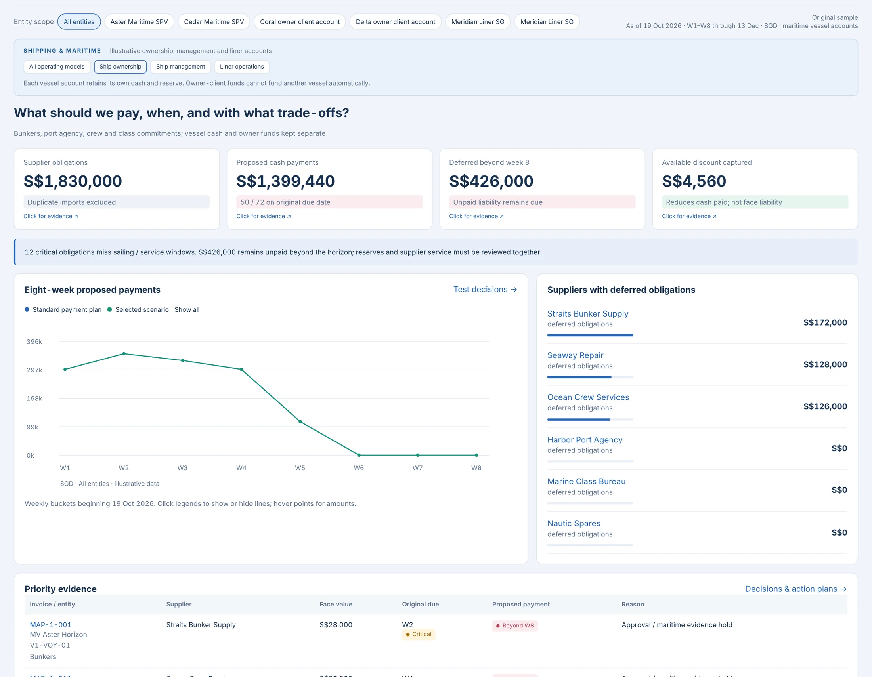Screen dimensions: 872x677
Task: Toggle Selected scenario legend line
Action: pos(138,309)
